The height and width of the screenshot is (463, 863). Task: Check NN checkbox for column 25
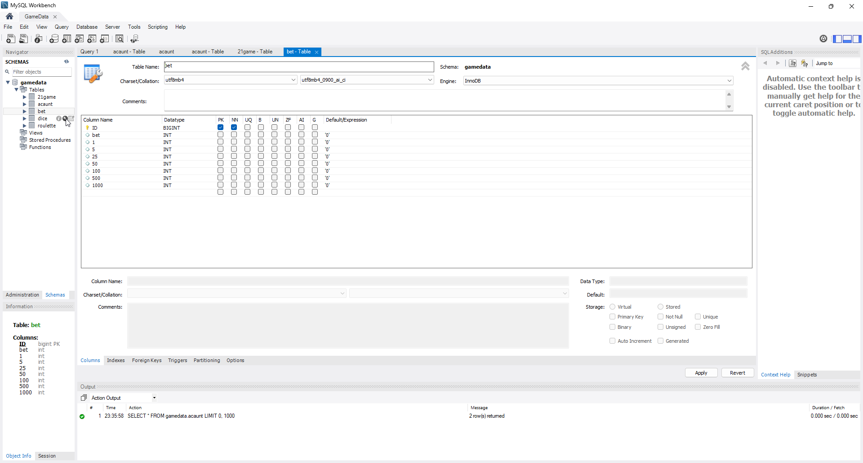coord(234,156)
